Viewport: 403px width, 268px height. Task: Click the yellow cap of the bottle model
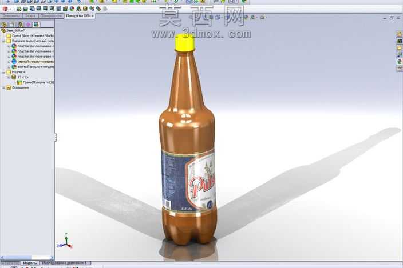point(185,42)
